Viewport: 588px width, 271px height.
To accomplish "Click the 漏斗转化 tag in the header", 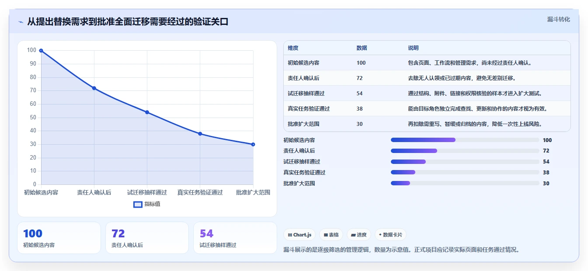I will click(x=559, y=19).
